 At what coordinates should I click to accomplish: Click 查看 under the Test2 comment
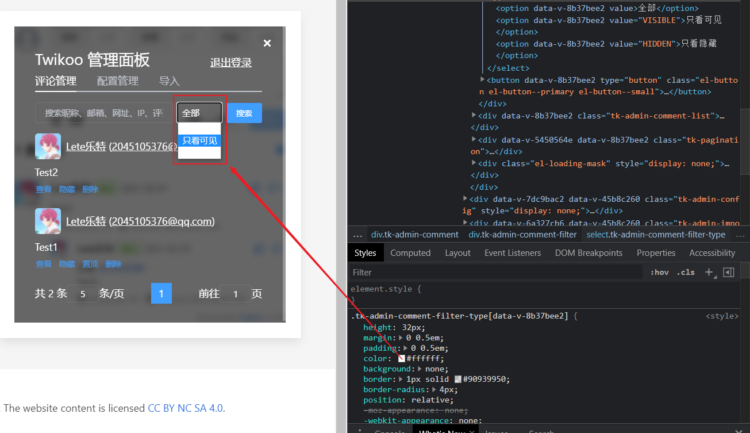tap(44, 189)
